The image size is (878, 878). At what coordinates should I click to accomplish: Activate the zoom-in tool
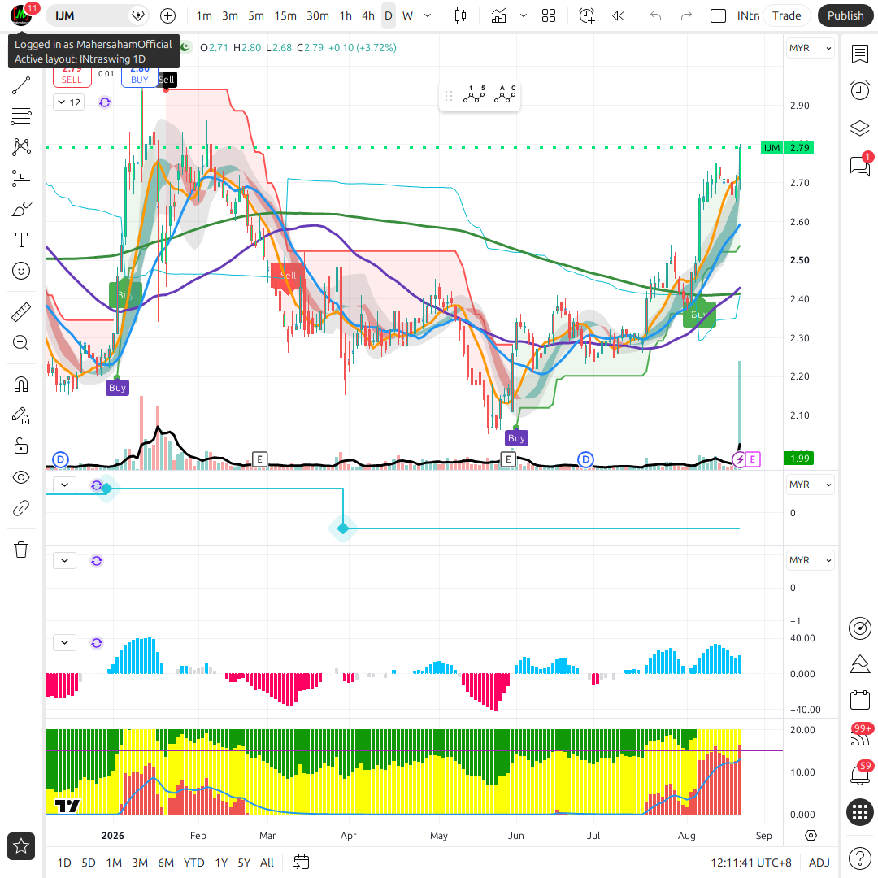coord(20,343)
